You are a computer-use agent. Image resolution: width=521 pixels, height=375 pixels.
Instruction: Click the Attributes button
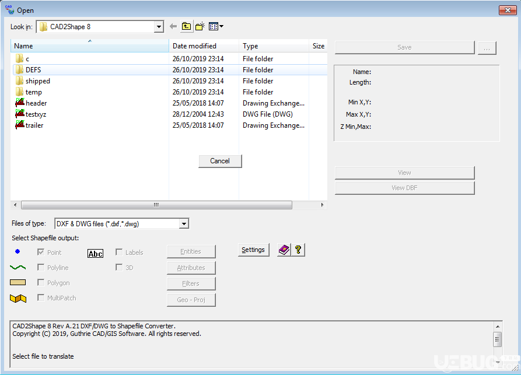tap(191, 268)
